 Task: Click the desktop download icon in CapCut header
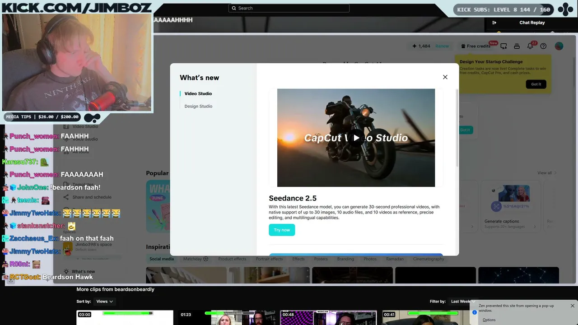tap(503, 46)
